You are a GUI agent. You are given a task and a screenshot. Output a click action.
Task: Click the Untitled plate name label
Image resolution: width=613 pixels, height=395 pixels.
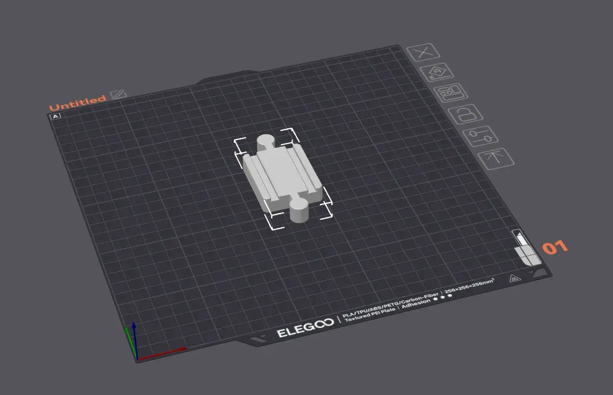(77, 103)
